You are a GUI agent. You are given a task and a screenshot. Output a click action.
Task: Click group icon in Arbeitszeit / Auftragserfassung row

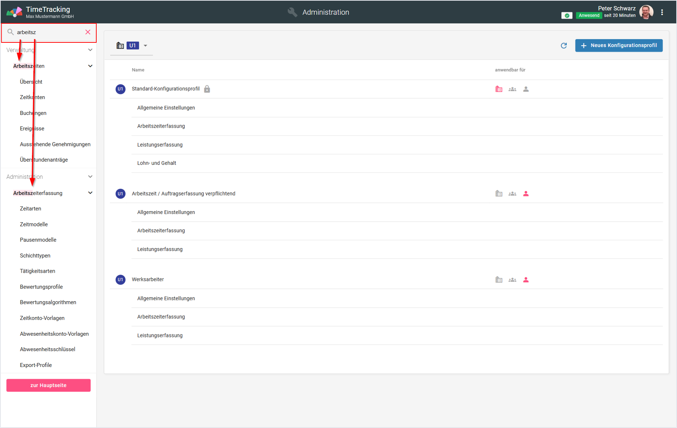(512, 194)
